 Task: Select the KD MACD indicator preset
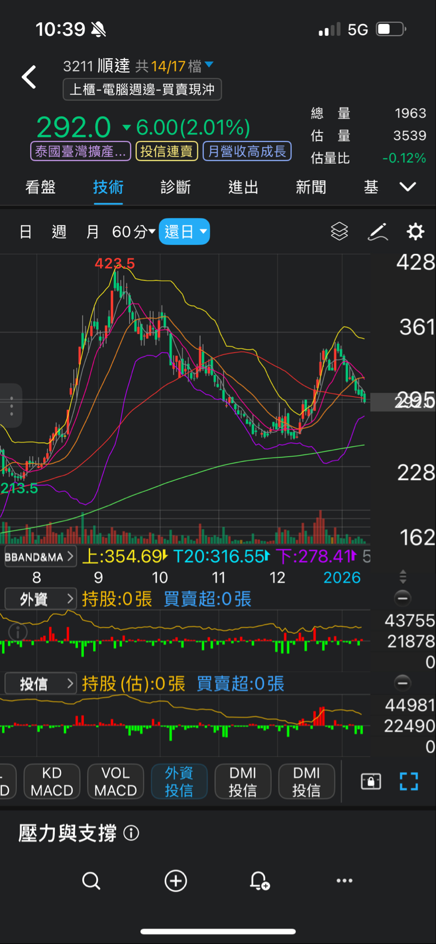[x=52, y=781]
